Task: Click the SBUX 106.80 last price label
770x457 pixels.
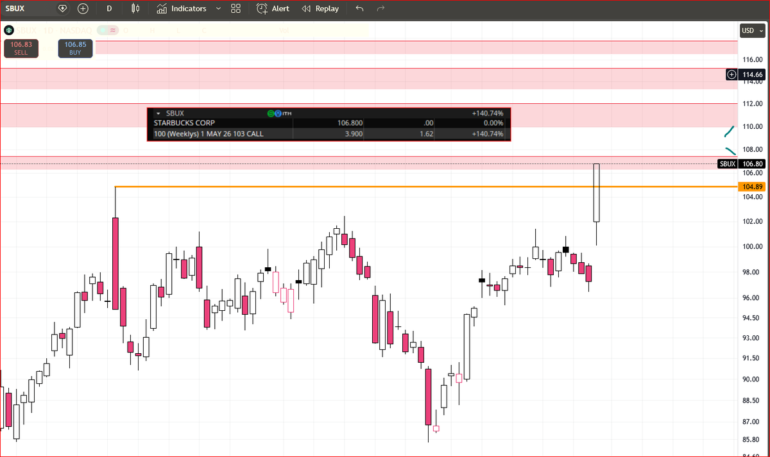Action: point(741,163)
